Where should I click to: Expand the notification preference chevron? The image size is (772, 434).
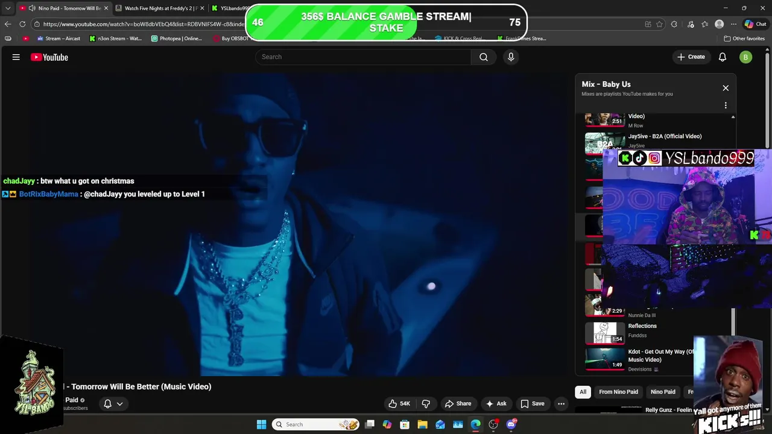pyautogui.click(x=119, y=404)
